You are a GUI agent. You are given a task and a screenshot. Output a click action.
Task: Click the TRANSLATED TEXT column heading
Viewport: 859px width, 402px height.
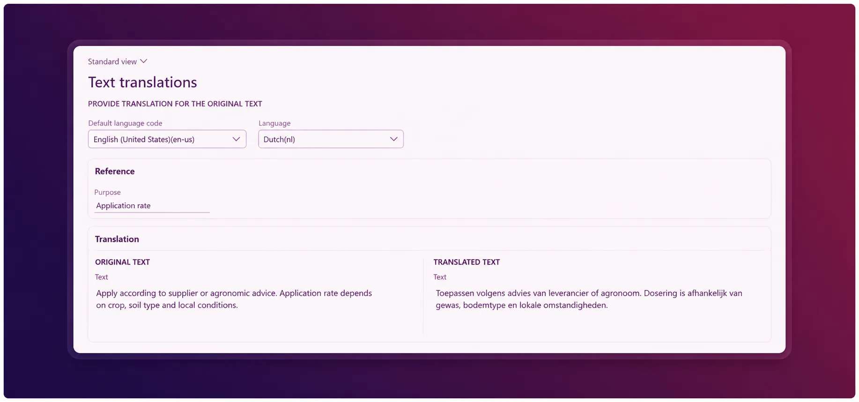[467, 262]
